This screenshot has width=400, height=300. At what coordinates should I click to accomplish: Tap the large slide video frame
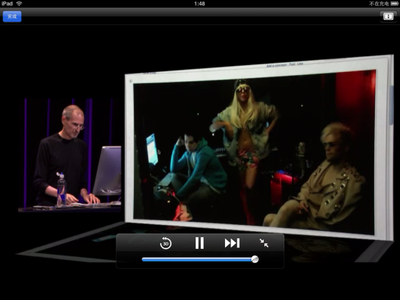pyautogui.click(x=259, y=148)
